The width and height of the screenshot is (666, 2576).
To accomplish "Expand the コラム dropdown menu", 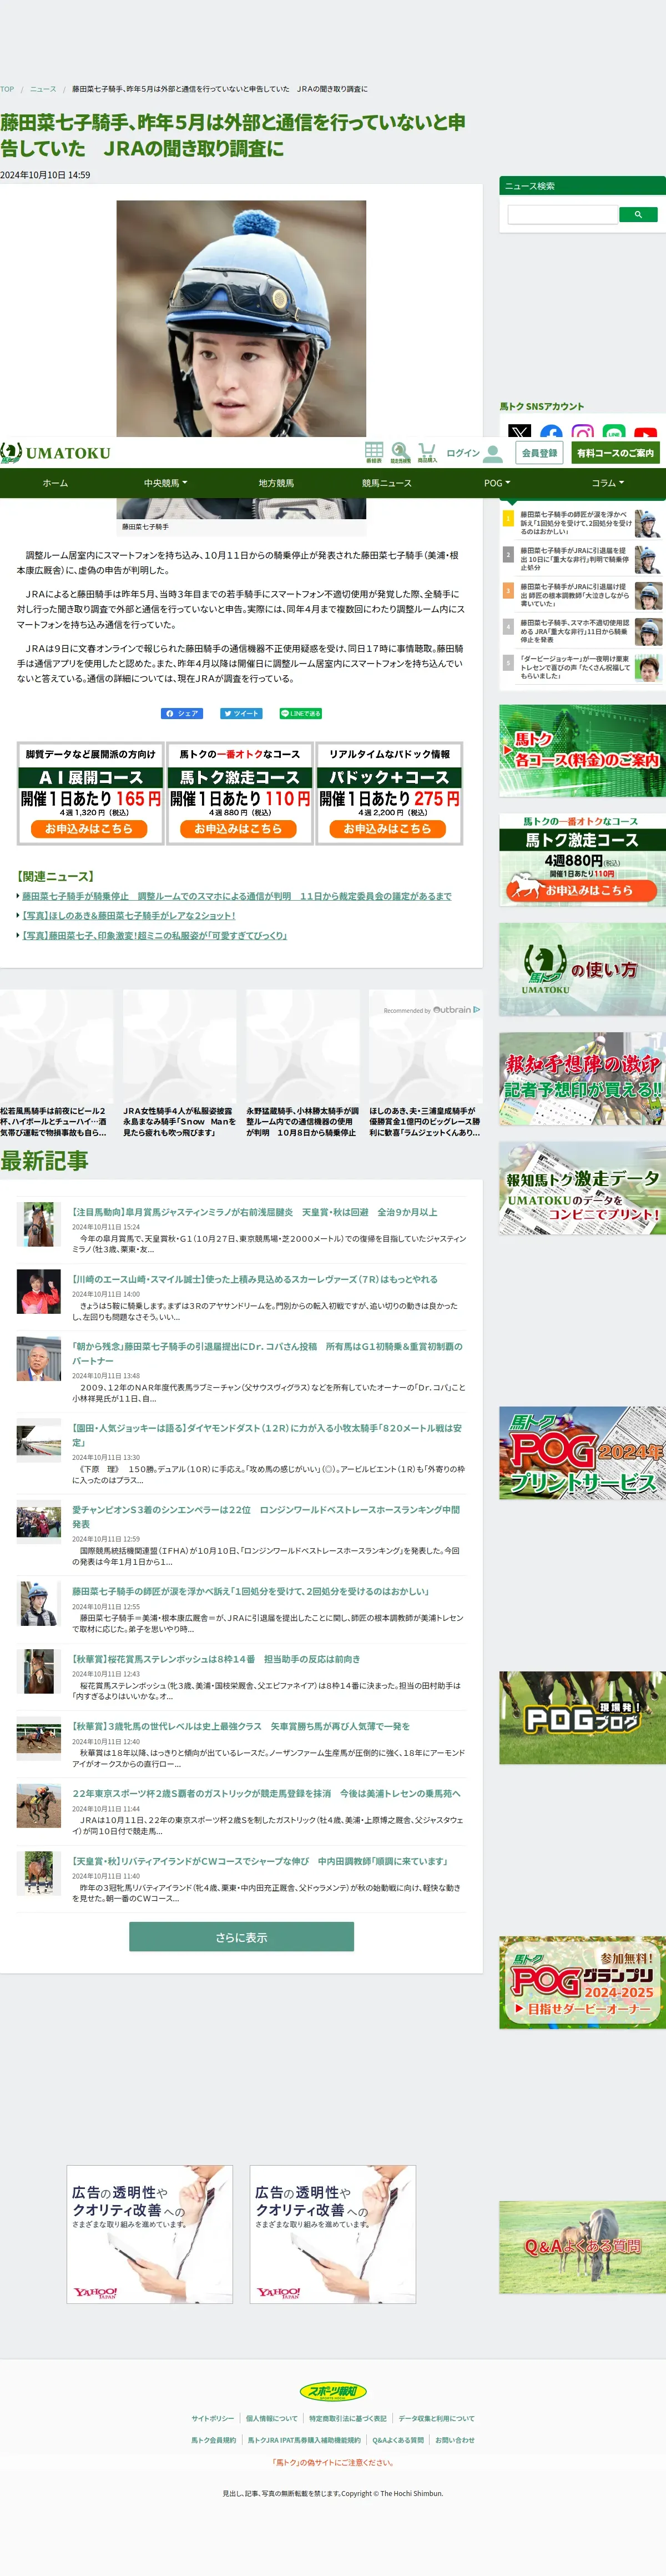I will 607,483.
